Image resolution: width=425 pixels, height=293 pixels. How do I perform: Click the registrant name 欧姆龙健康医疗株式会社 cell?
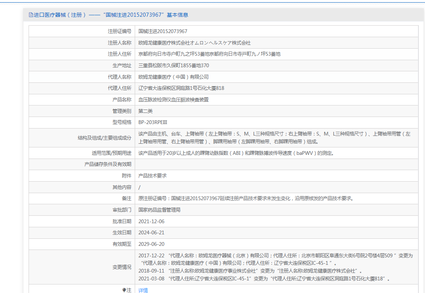pyautogui.click(x=194, y=43)
